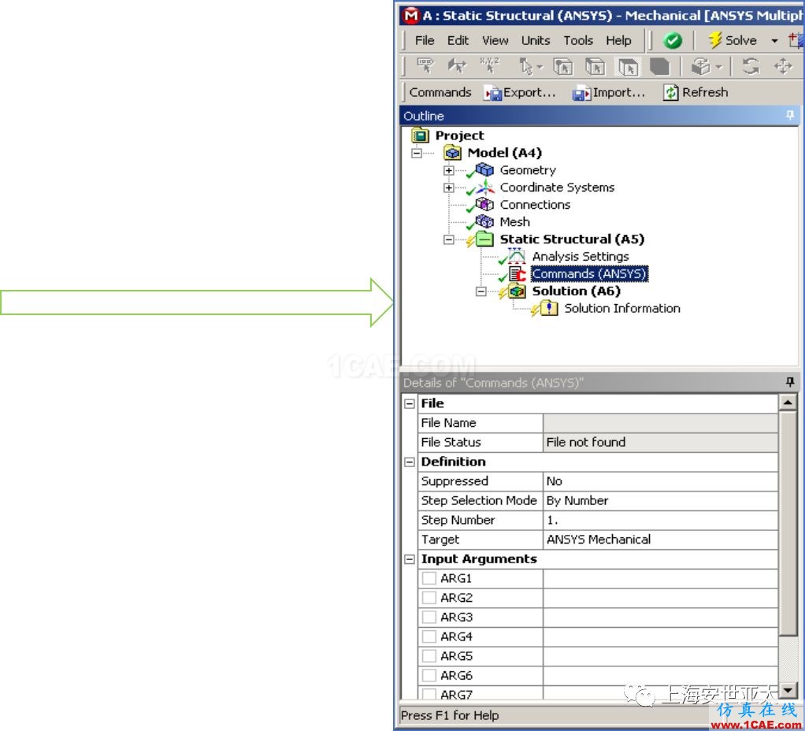Image resolution: width=805 pixels, height=731 pixels.
Task: Open the Edit menu
Action: coord(458,40)
